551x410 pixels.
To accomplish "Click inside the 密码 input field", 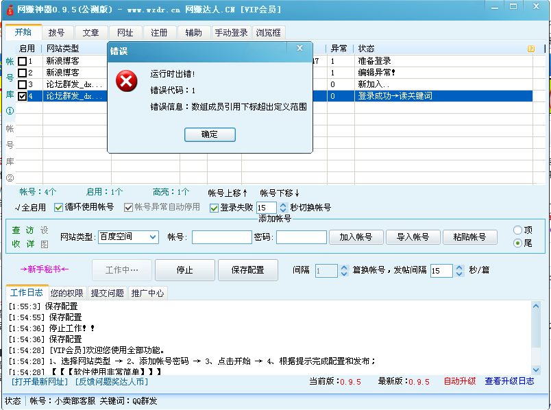I will pyautogui.click(x=300, y=237).
